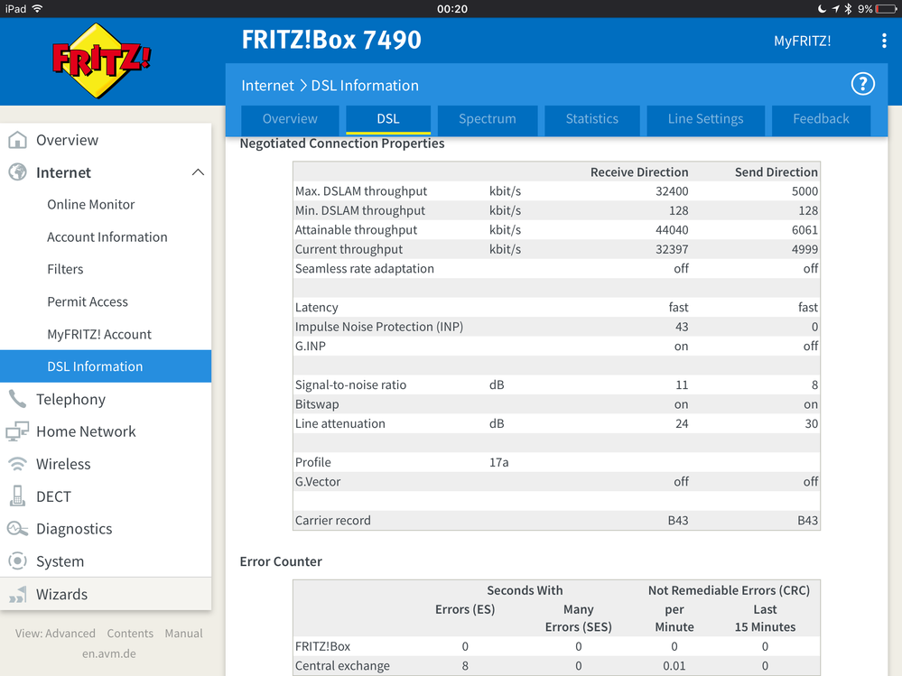
Task: Open the help question mark icon
Action: (862, 84)
